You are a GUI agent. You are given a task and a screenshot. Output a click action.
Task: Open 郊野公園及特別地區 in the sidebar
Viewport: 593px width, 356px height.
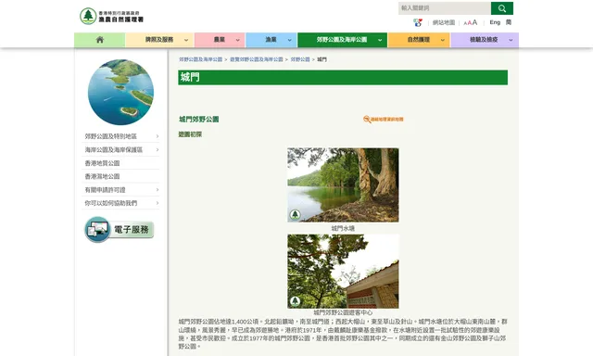(x=111, y=136)
